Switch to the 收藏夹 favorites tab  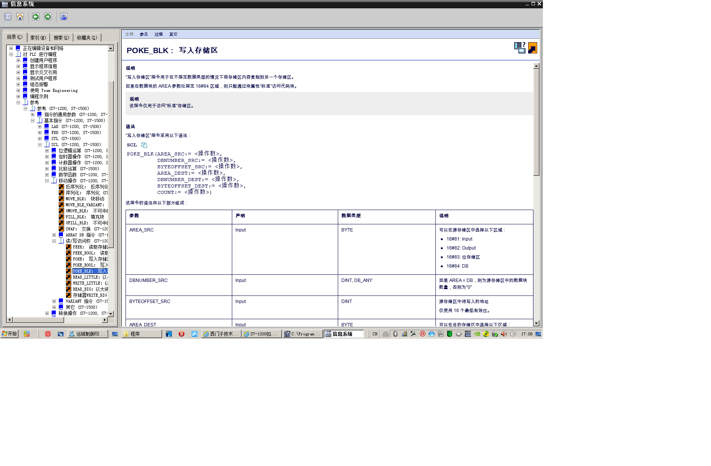coord(87,38)
